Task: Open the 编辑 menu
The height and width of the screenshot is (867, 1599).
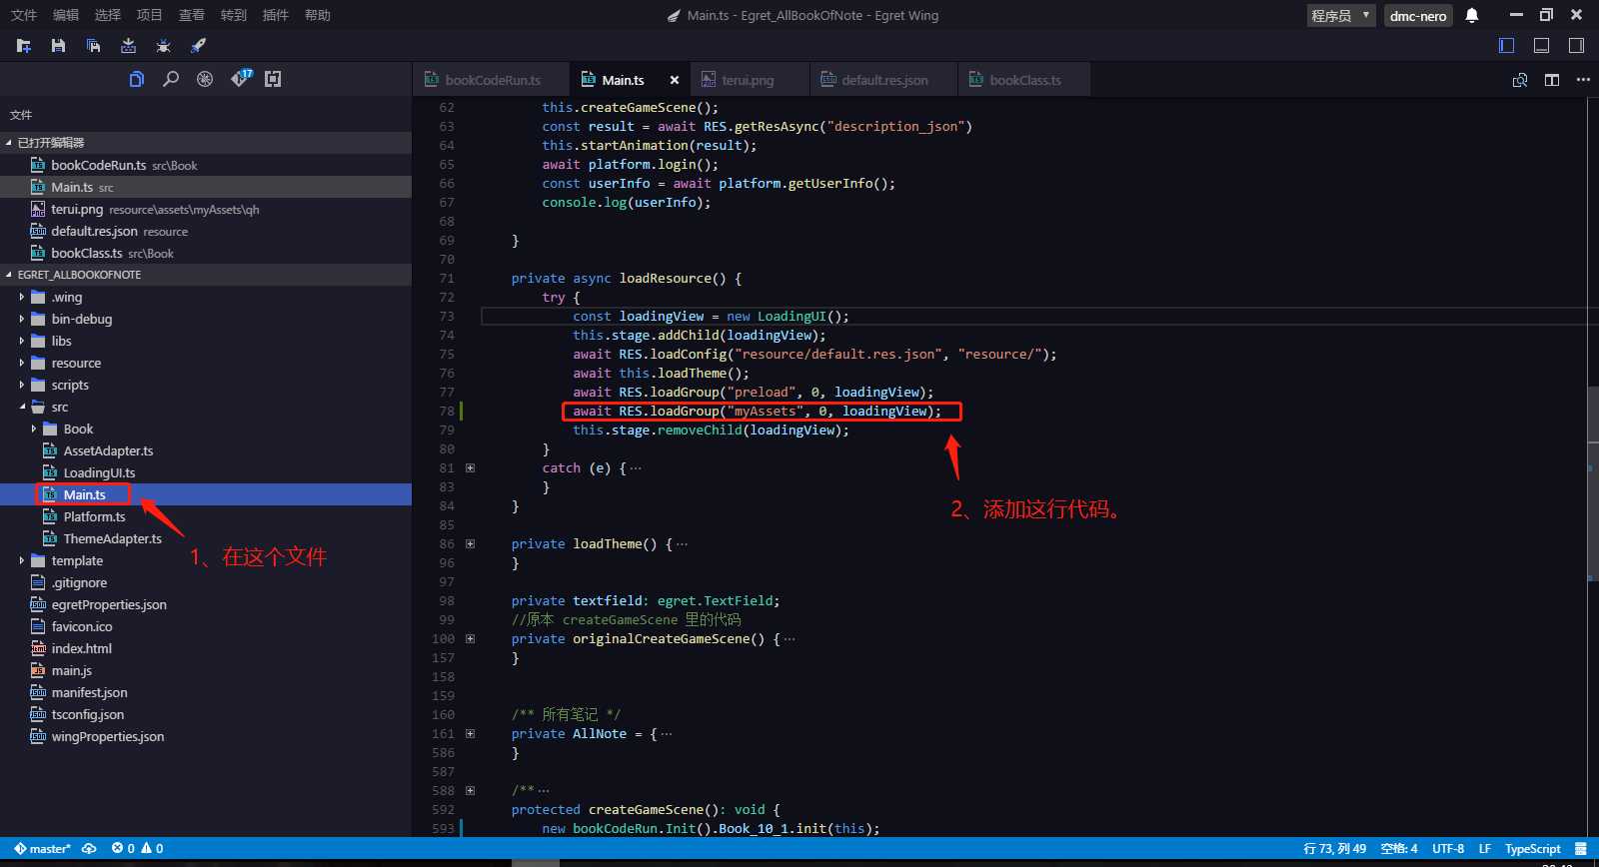Action: point(66,15)
